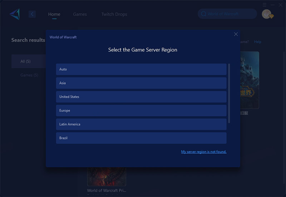Screen dimensions: 286x197
Task: Click the region list scrollbar
Action: point(229,93)
